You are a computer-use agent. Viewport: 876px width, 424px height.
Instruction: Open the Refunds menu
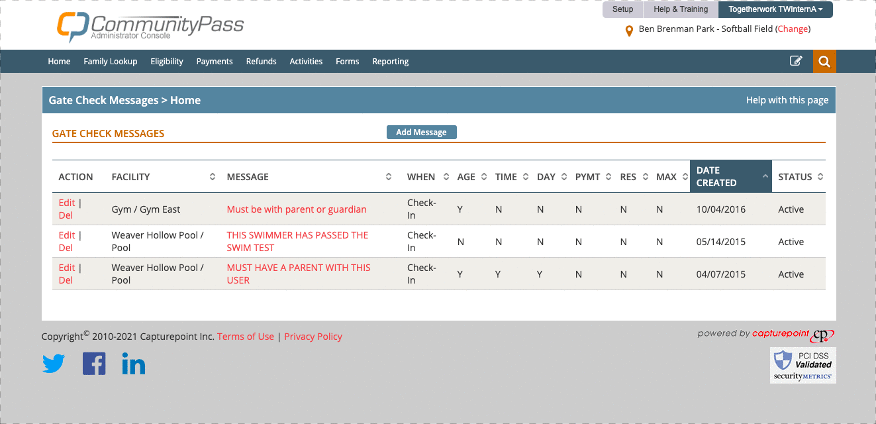tap(262, 61)
